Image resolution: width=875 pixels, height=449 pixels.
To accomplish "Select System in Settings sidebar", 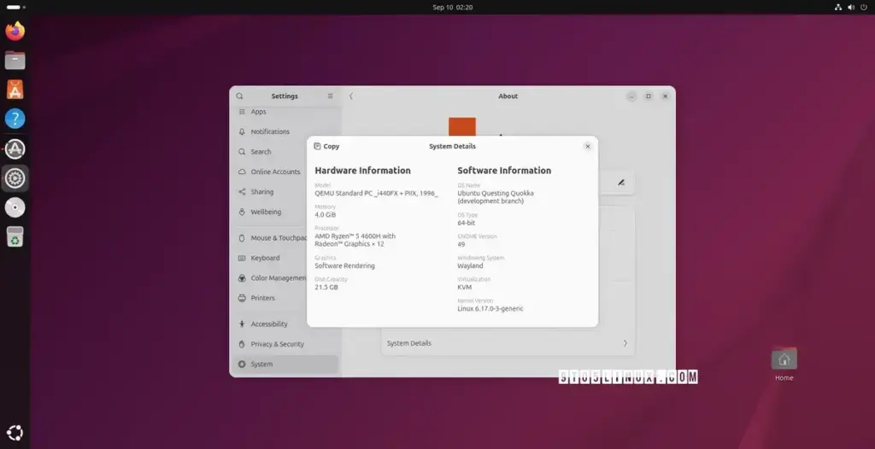I will 285,364.
